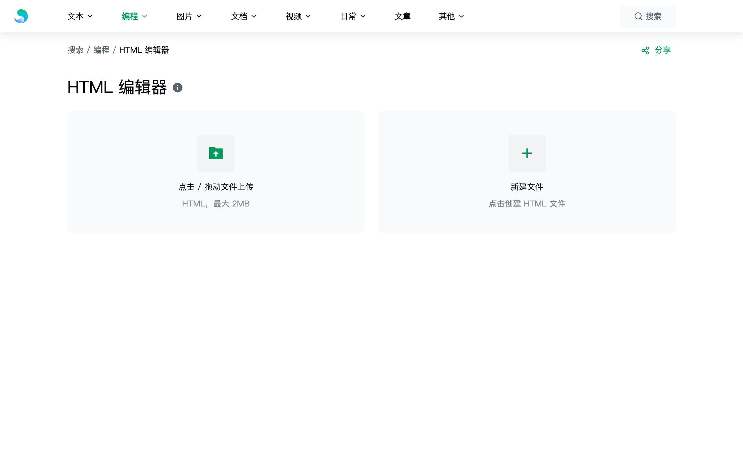
Task: Click the share network icon
Action: click(x=645, y=50)
